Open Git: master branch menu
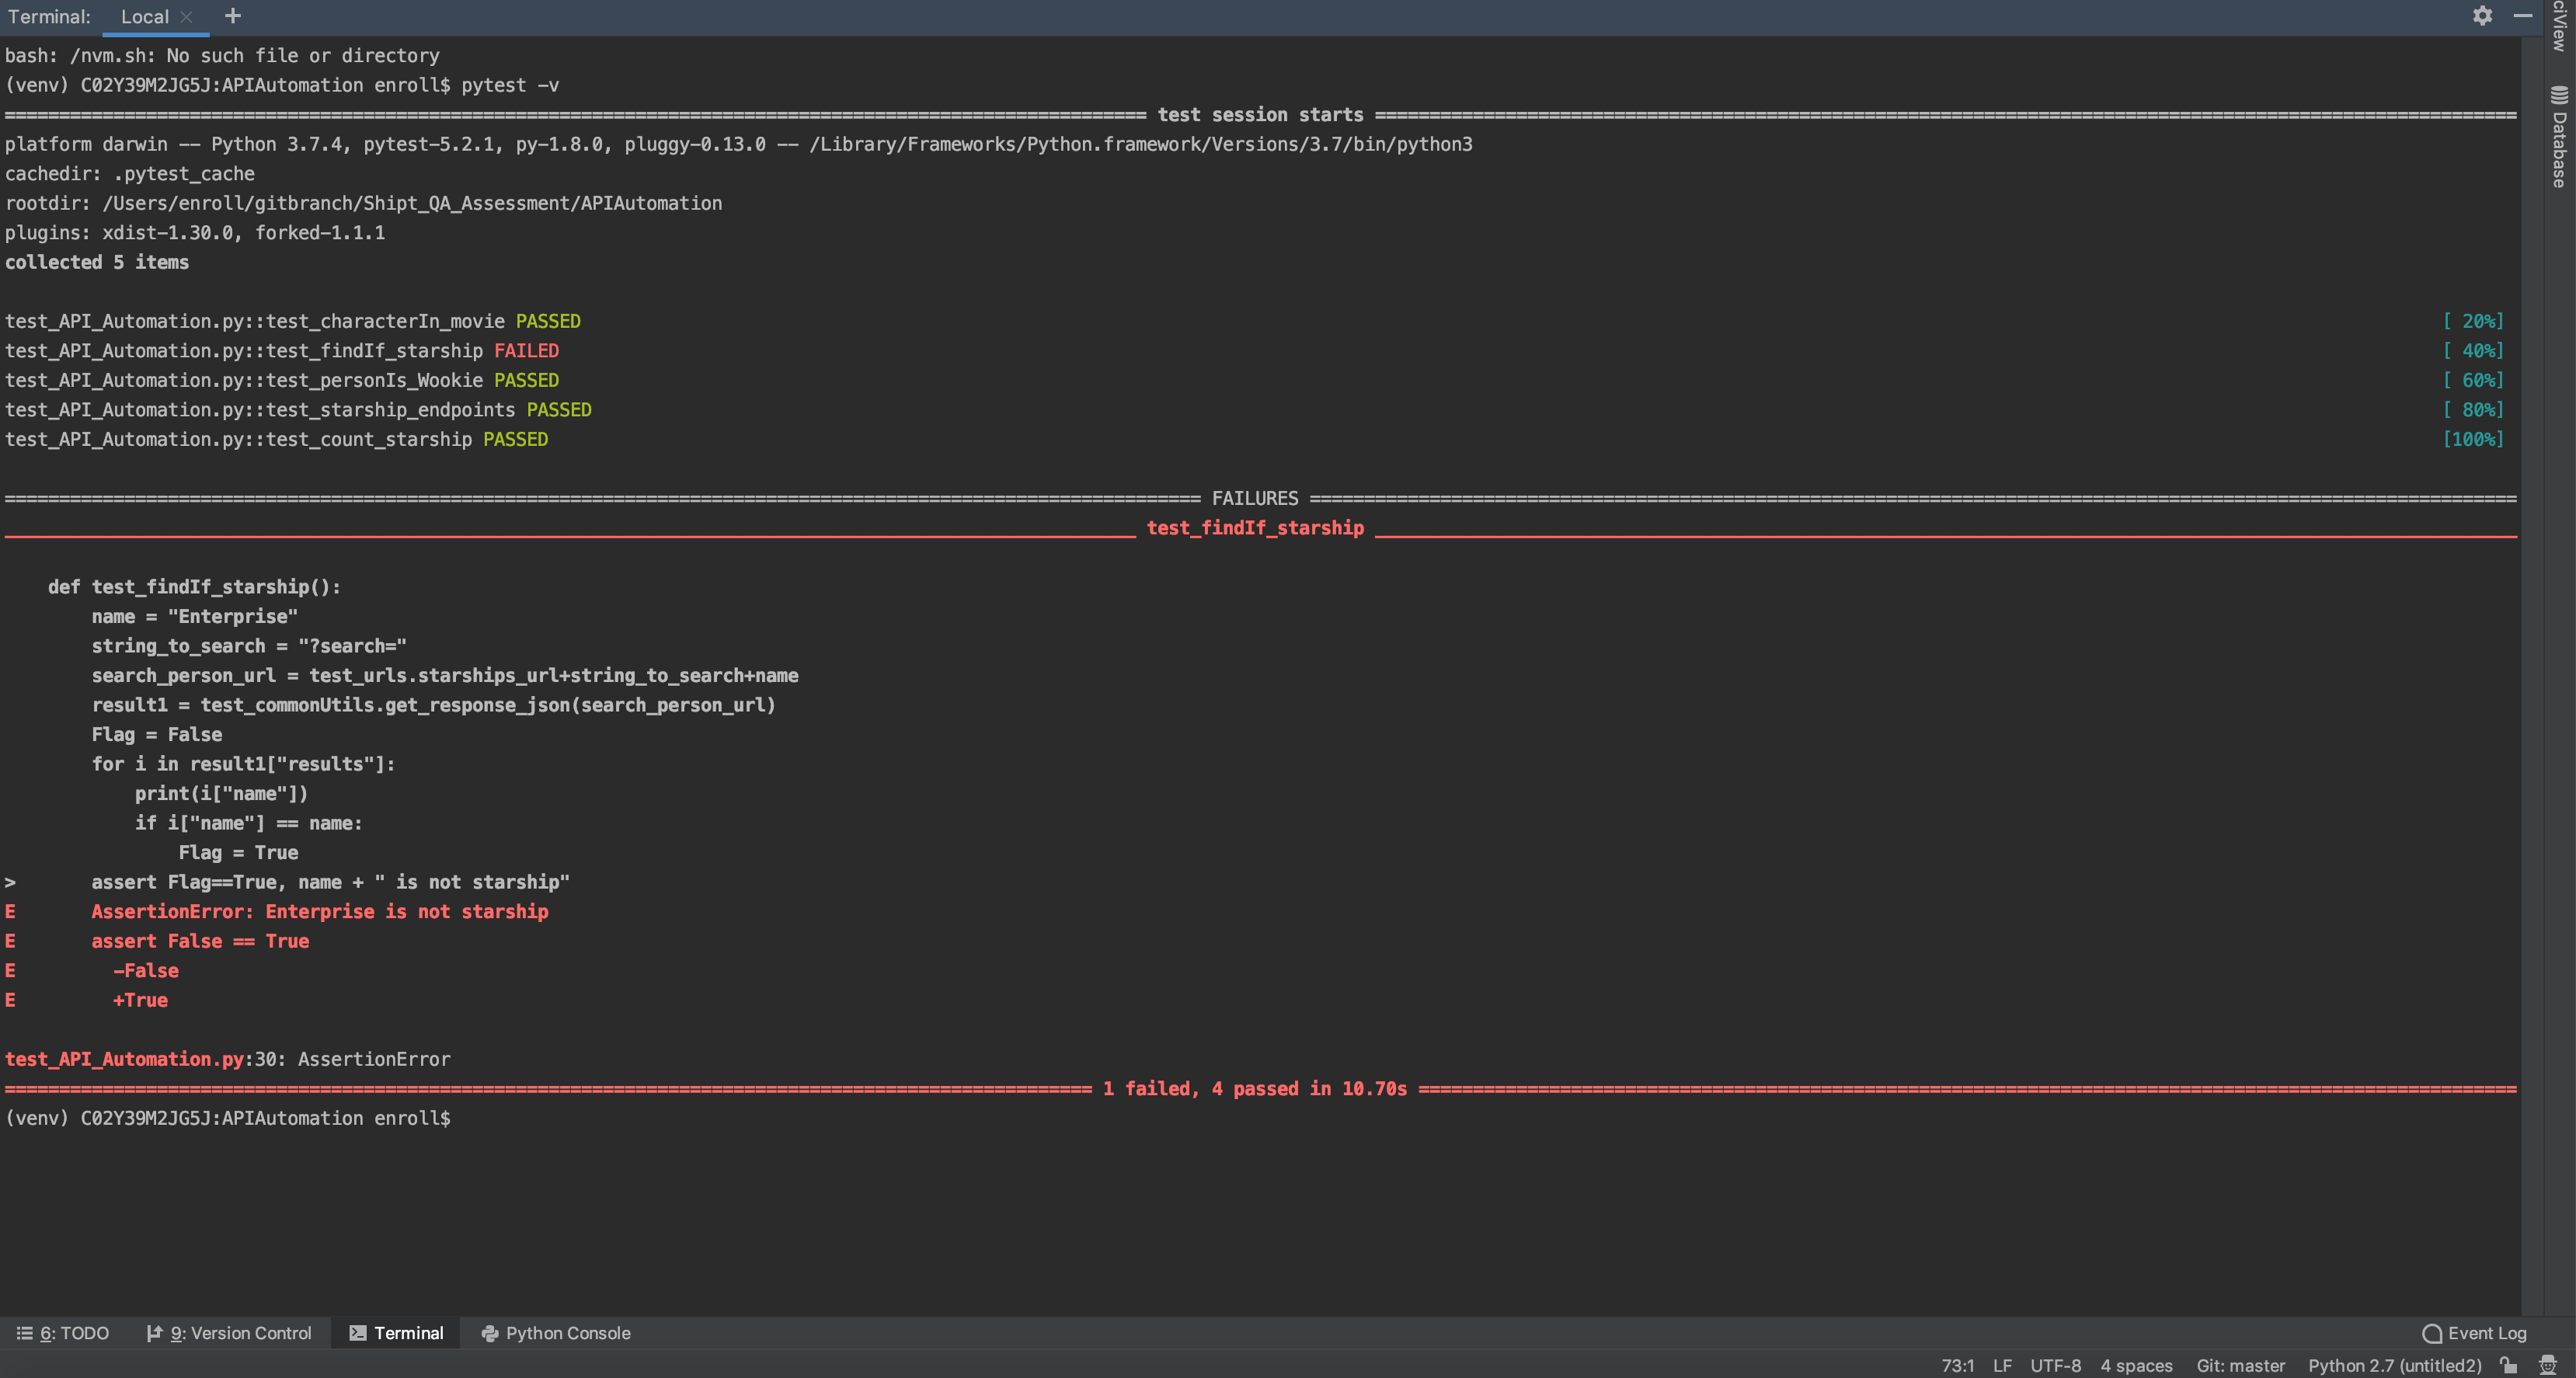 [x=2240, y=1366]
